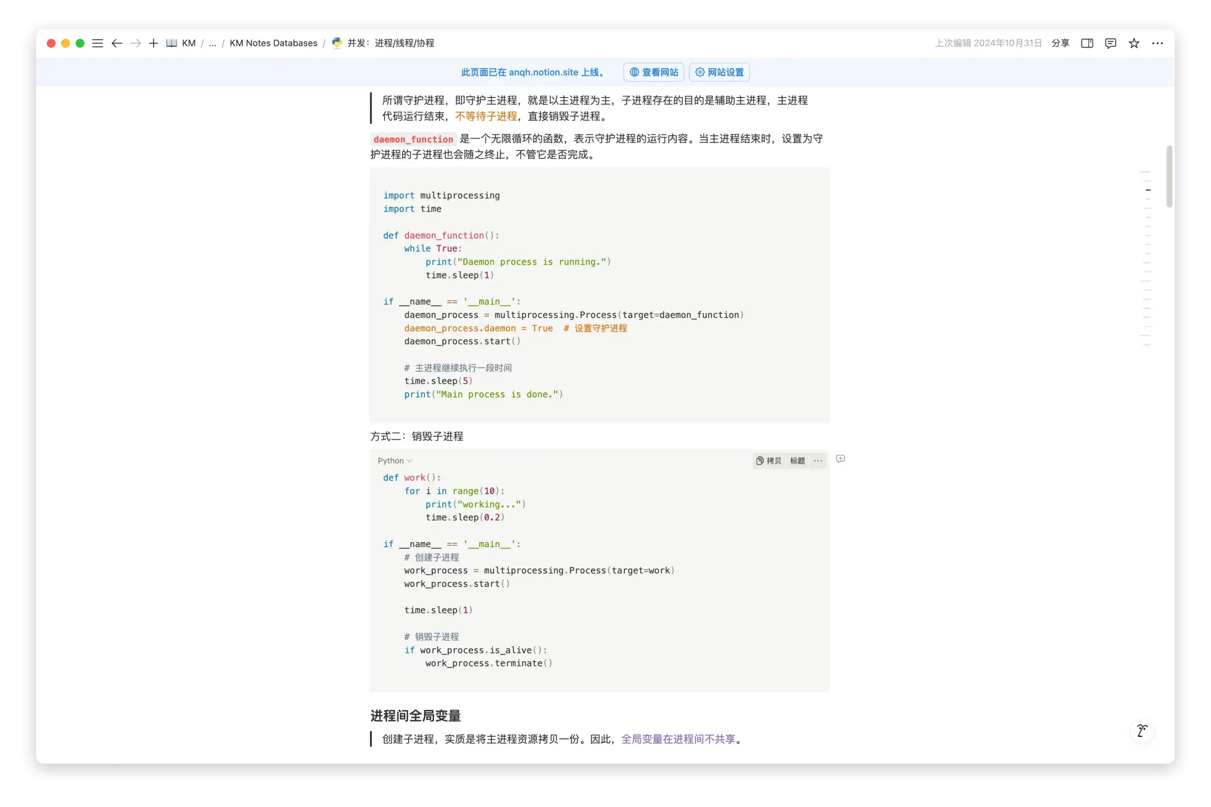Open the KM Notes Databases breadcrumb
The height and width of the screenshot is (807, 1211).
pos(273,43)
